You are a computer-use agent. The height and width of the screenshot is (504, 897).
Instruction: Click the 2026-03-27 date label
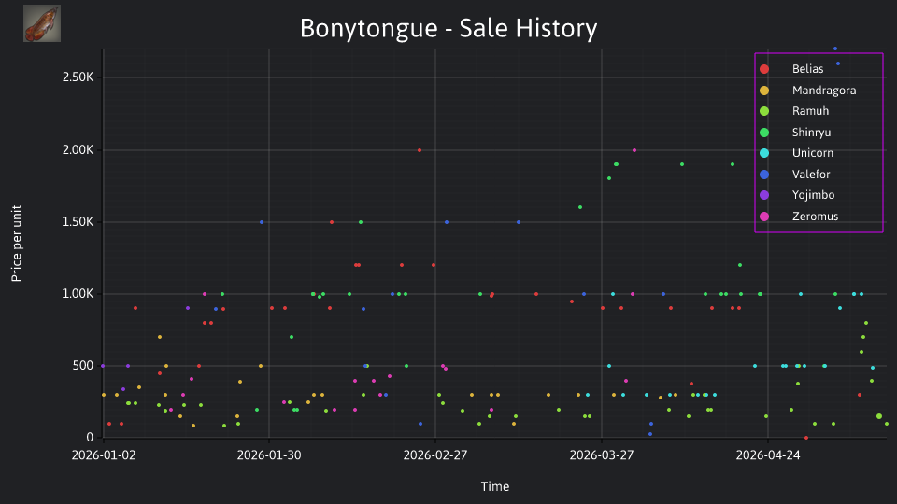coord(601,455)
